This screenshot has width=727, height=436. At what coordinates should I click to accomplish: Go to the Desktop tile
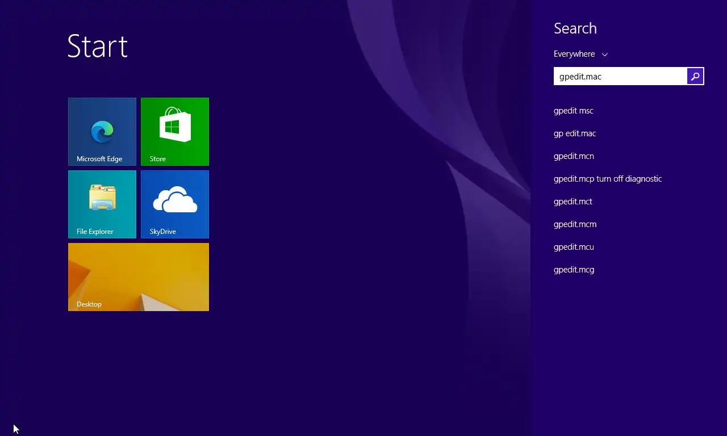coord(139,277)
